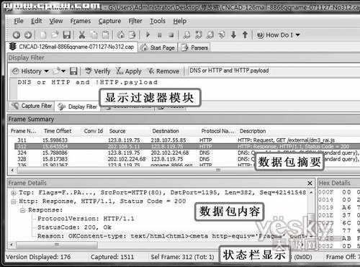Open the View menu
The image size is (360, 267).
click(56, 21)
